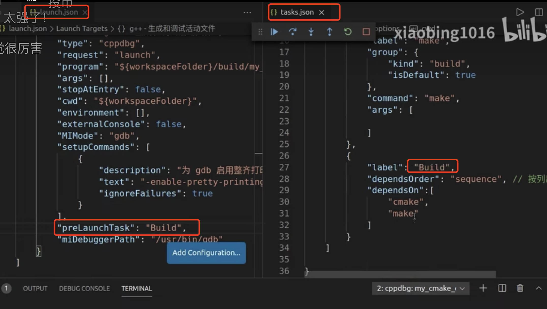This screenshot has height=309, width=547.
Task: Switch to the launch.json tab
Action: pos(58,12)
